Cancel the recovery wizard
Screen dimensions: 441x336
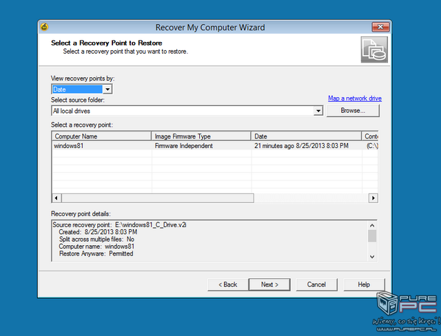316,284
